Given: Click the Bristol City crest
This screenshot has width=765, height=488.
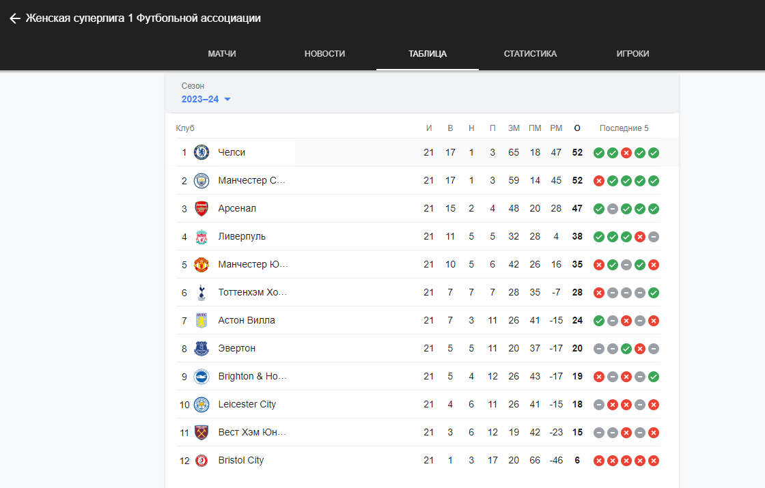Looking at the screenshot, I should tap(201, 460).
